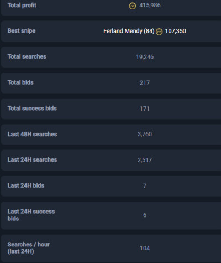Select the Last 24H searches label

pyautogui.click(x=32, y=159)
